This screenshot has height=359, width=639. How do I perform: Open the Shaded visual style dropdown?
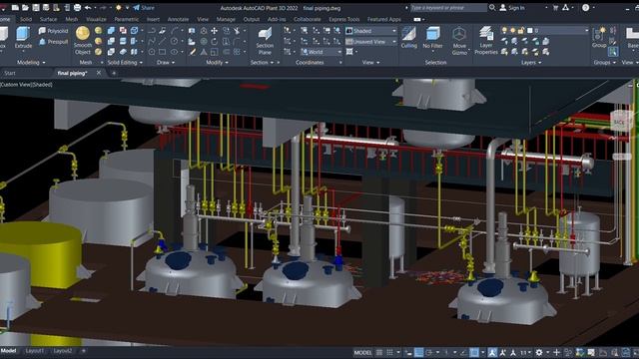[370, 31]
